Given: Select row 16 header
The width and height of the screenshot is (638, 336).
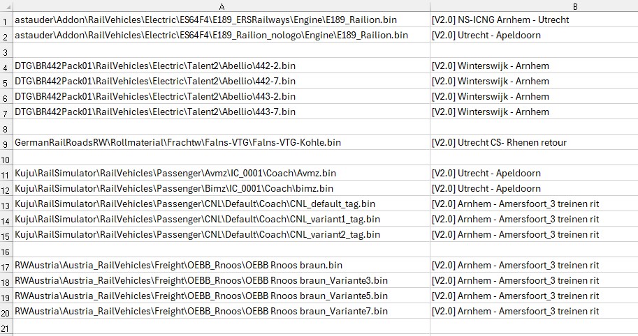Looking at the screenshot, I should 6,250.
